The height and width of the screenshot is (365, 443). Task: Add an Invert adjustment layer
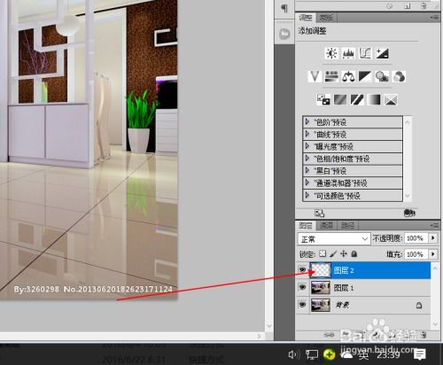click(323, 99)
